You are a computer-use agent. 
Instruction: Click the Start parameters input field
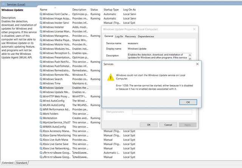point(162,112)
